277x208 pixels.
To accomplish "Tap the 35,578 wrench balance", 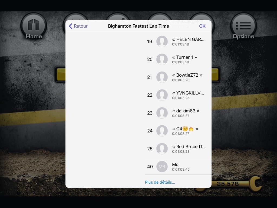I will click(228, 184).
